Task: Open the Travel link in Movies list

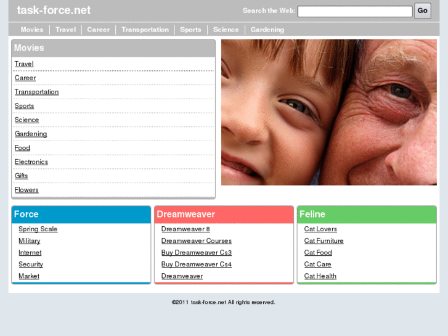Action: pyautogui.click(x=24, y=64)
